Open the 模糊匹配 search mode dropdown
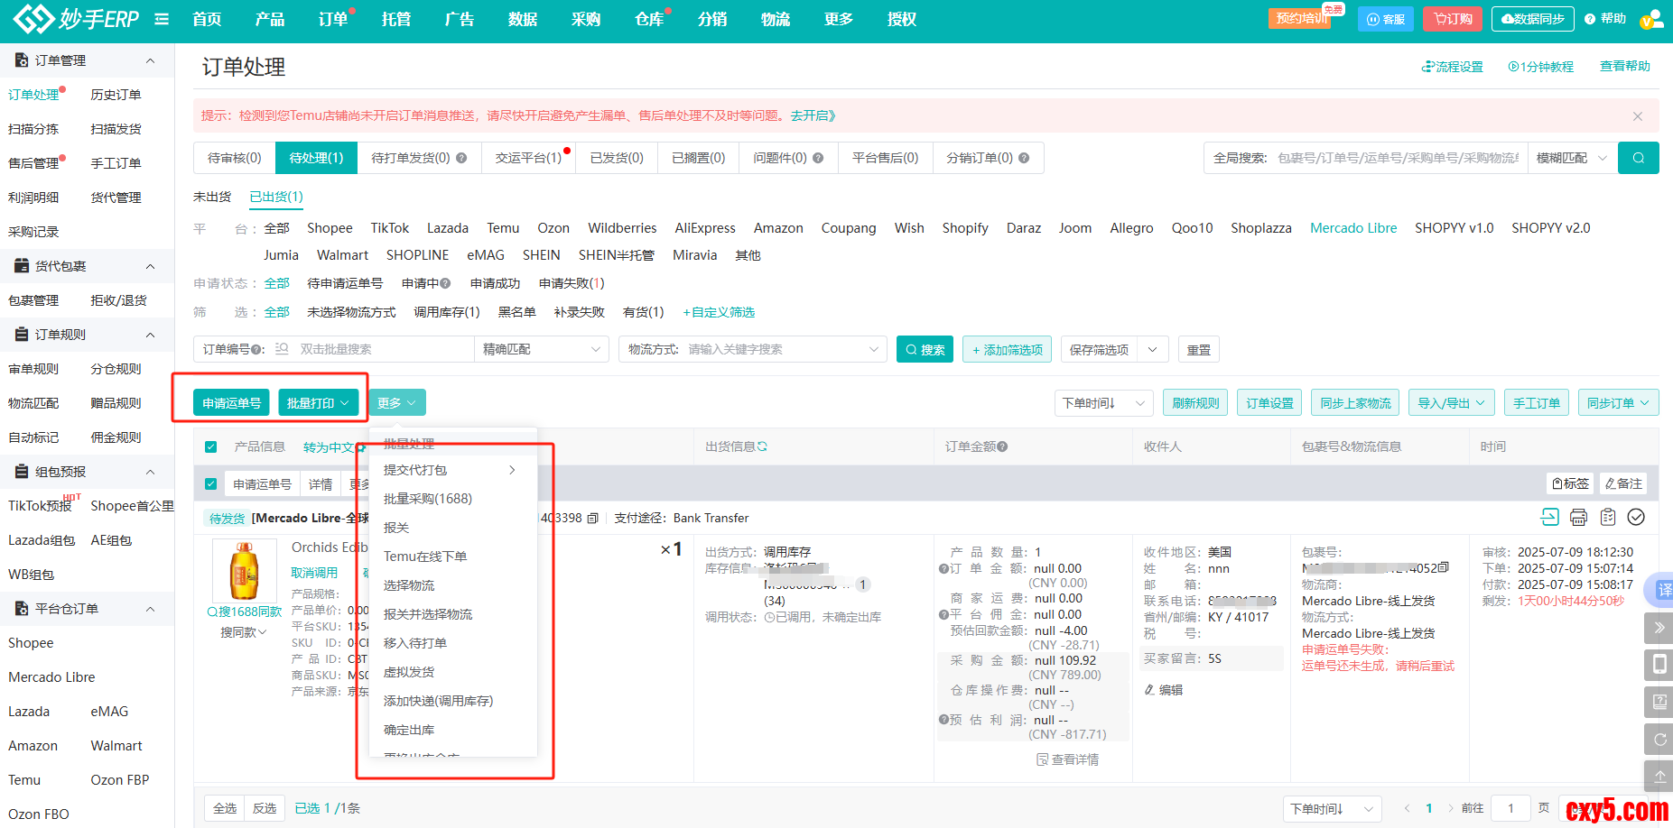Screen dimensions: 1673x828 click(x=1571, y=158)
